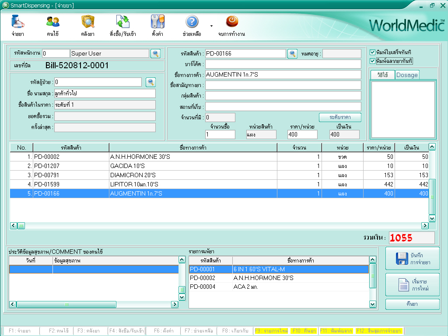Click the 1055 total amount field
Viewport: 448px width, 336px height.
[x=412, y=238]
